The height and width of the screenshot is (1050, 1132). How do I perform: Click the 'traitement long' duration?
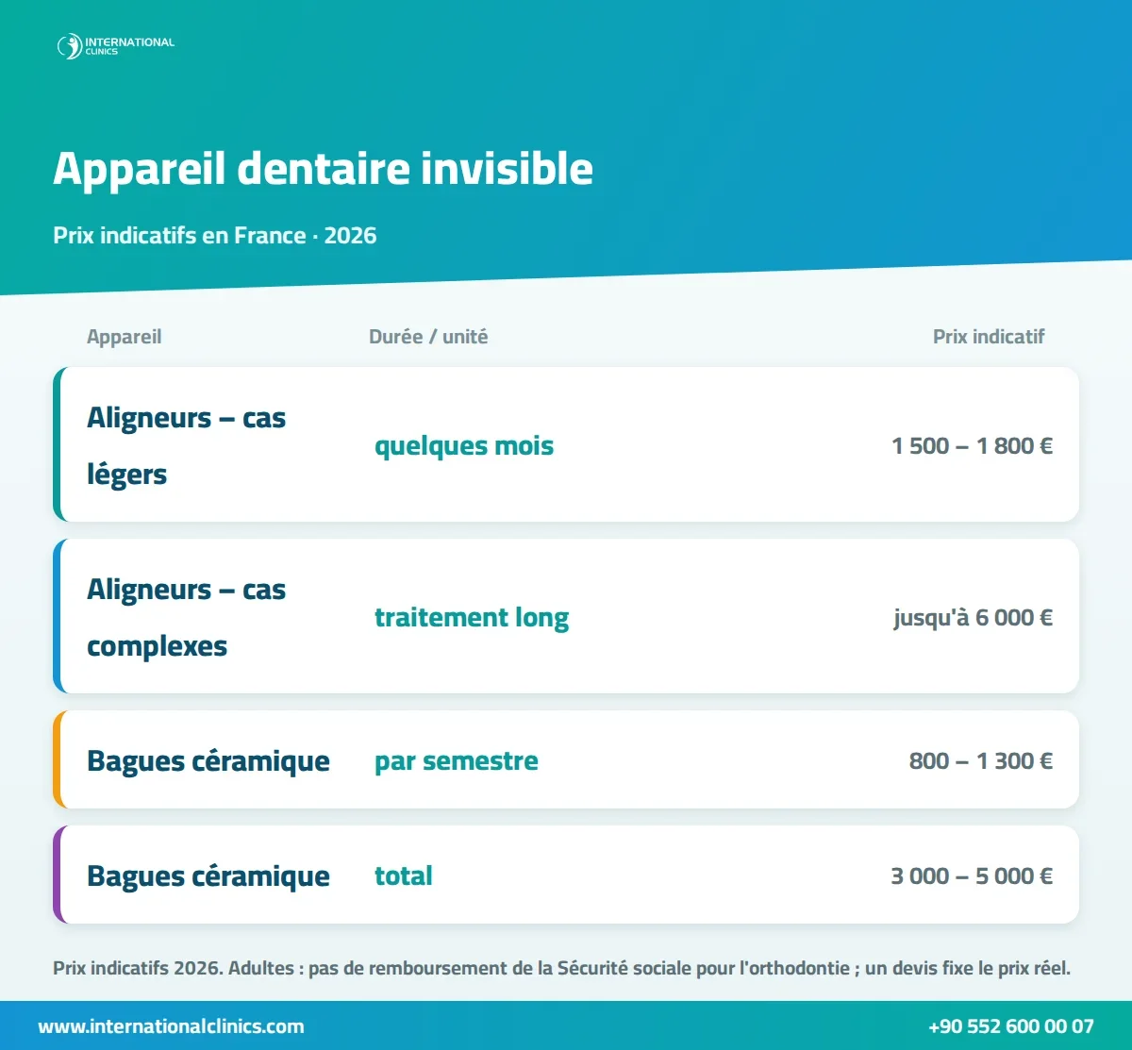pos(472,617)
